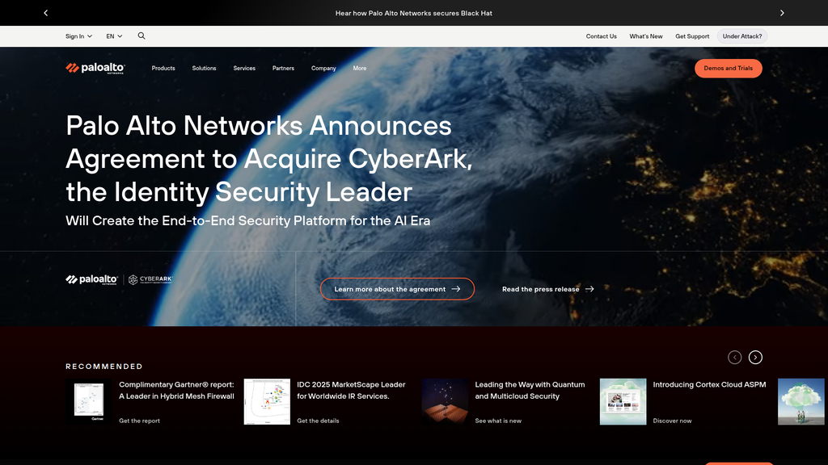Open the Cortex Cloud ASPM thumbnail
This screenshot has height=465, width=828.
pos(623,401)
